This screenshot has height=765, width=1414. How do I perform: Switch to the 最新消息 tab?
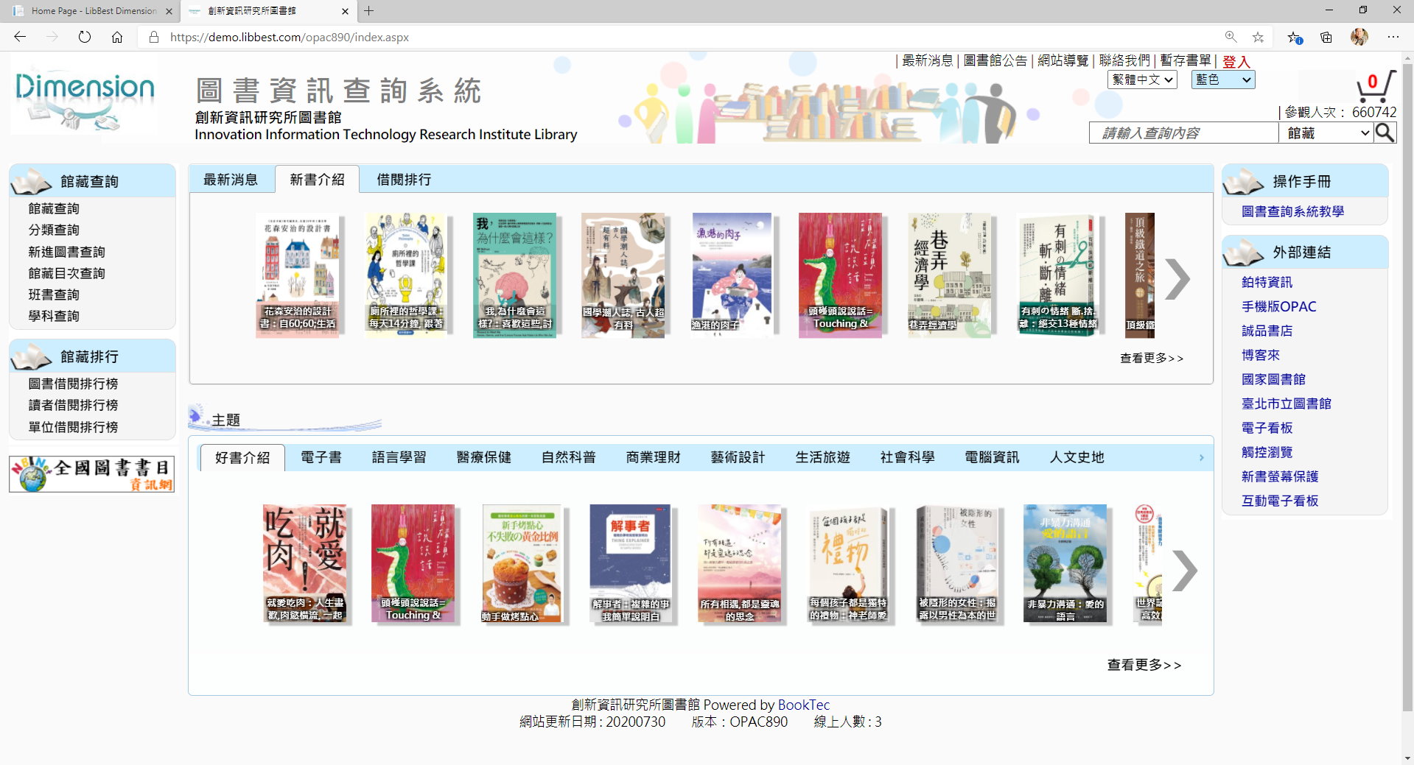231,180
